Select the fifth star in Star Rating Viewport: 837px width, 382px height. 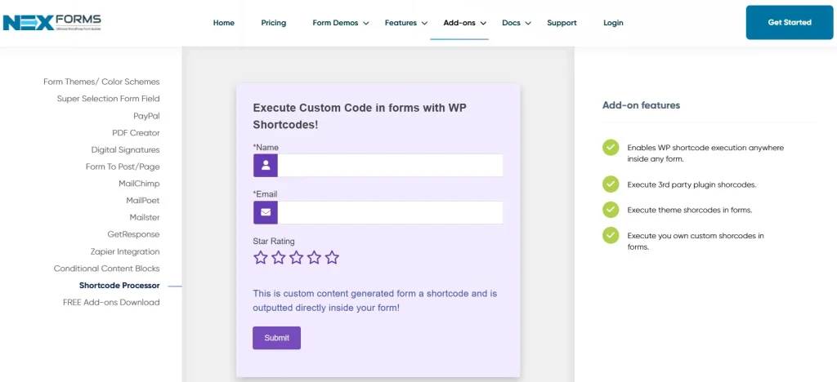[332, 258]
